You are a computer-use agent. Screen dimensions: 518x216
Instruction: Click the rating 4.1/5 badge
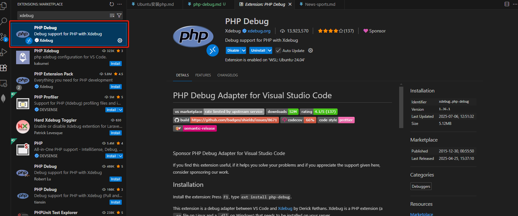(x=319, y=112)
